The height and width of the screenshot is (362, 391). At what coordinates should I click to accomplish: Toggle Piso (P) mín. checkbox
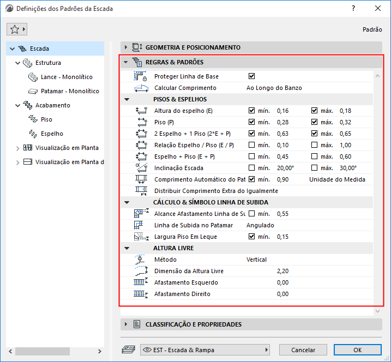pyautogui.click(x=251, y=122)
